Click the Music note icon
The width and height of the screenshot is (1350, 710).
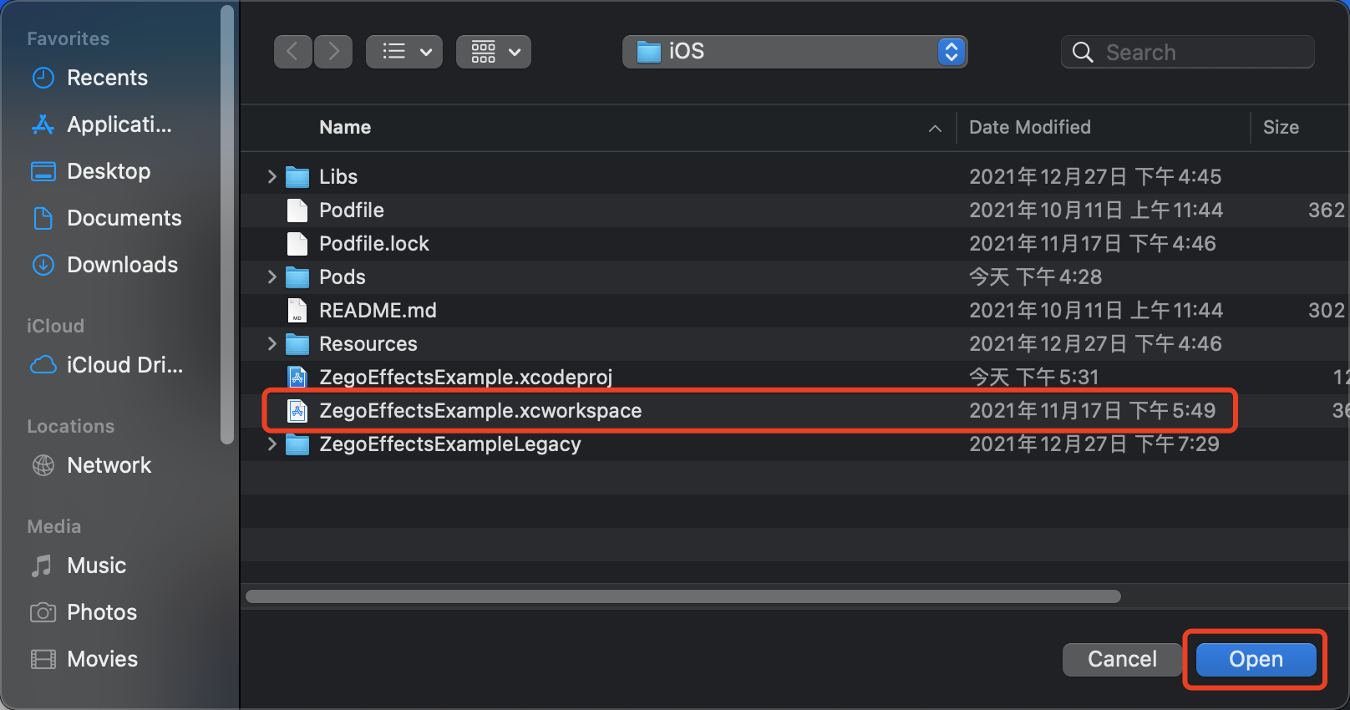click(x=41, y=565)
